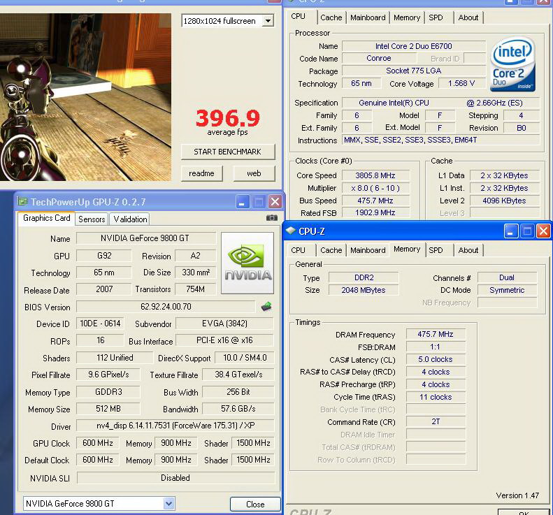Screen dimensions: 553x515
Task: Minimize the CPU-Z Memory window
Action: (x=510, y=231)
